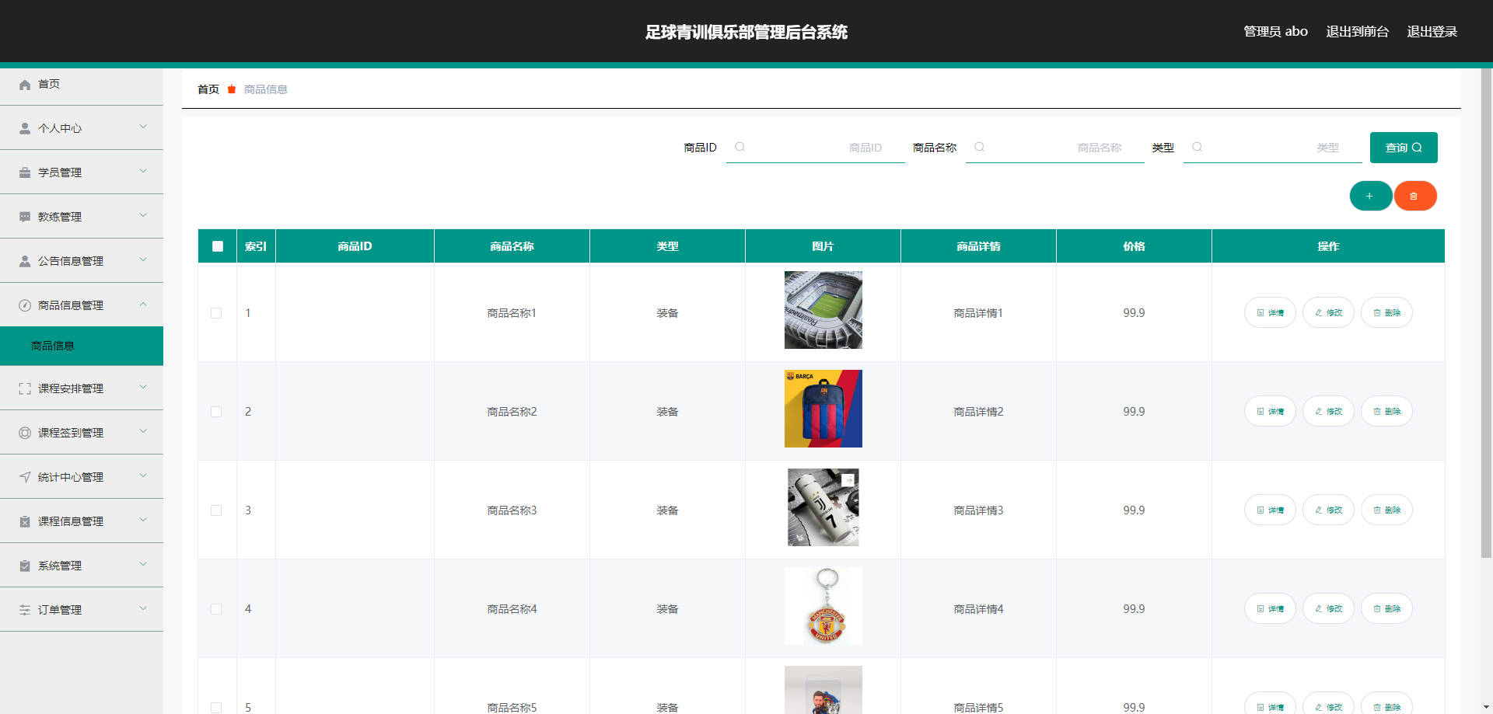The height and width of the screenshot is (714, 1493).
Task: Tick the select-all checkbox in table header
Action: [x=218, y=246]
